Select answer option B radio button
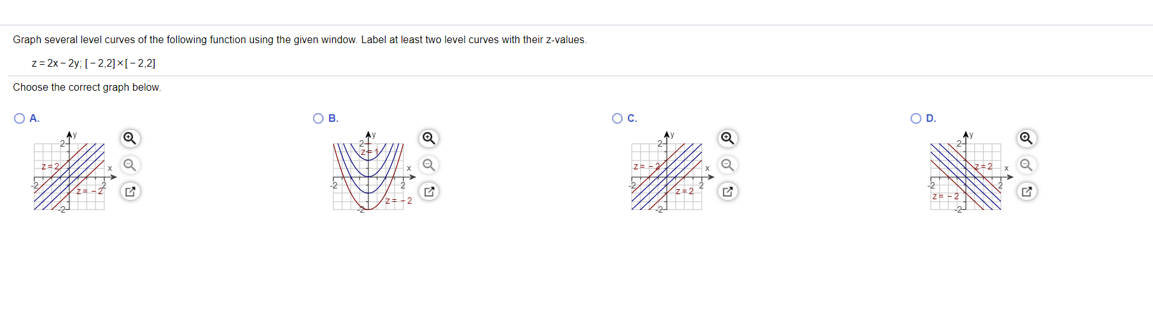This screenshot has width=1153, height=309. [319, 119]
